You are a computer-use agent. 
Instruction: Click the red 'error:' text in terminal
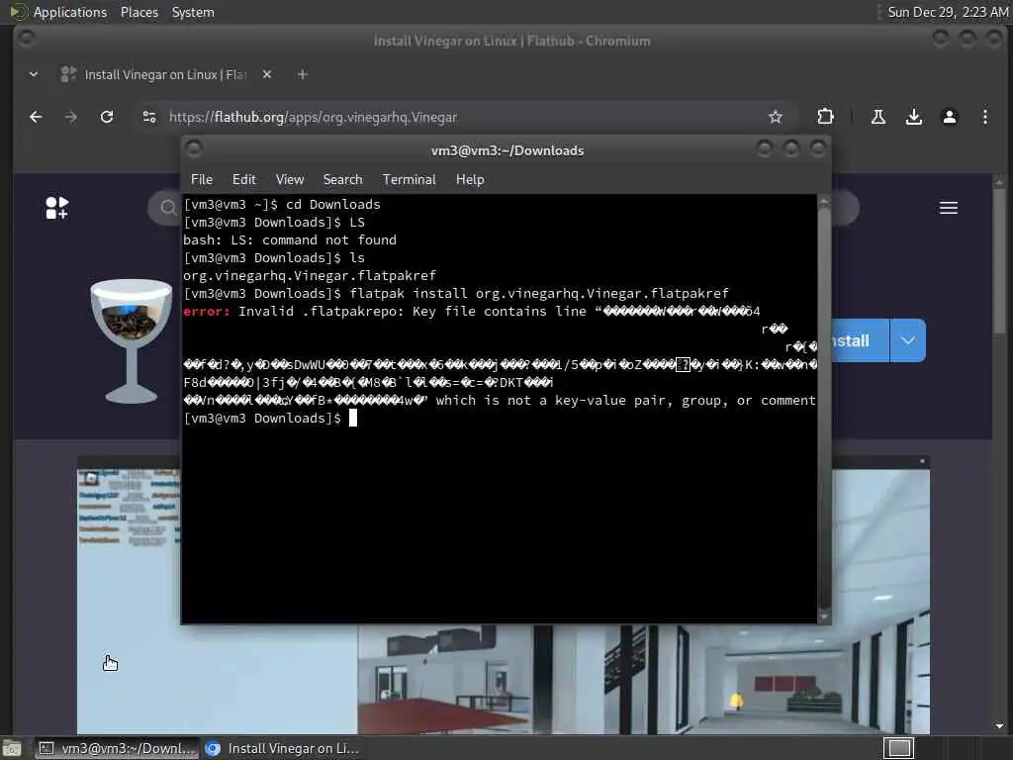(x=207, y=312)
